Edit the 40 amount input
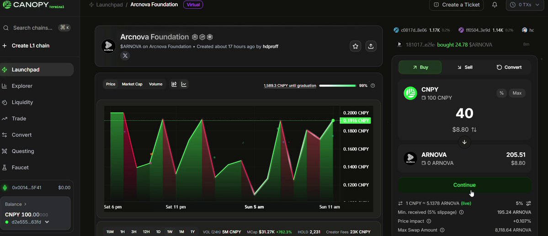Viewport: 548px width, 236px height. (464, 113)
